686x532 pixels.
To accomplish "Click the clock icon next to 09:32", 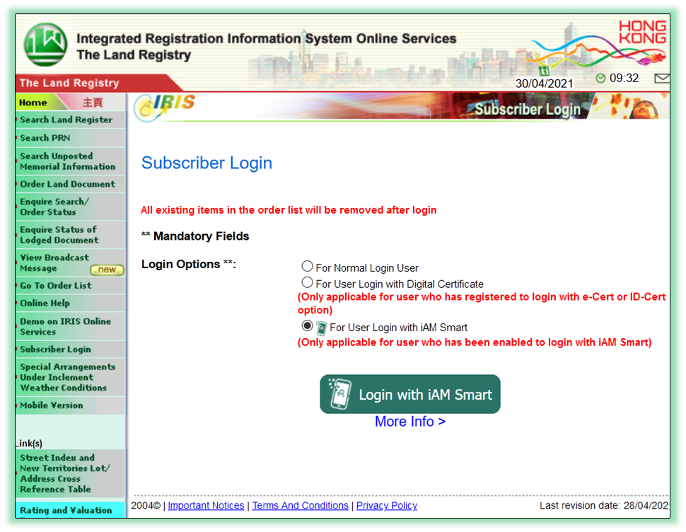I will coord(600,78).
